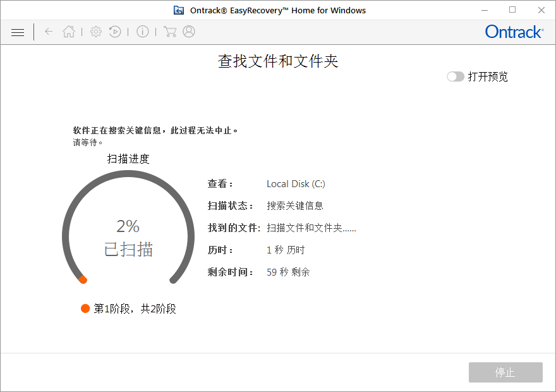Click the 查找文件和文件夹 title
The width and height of the screenshot is (556, 392).
point(278,61)
